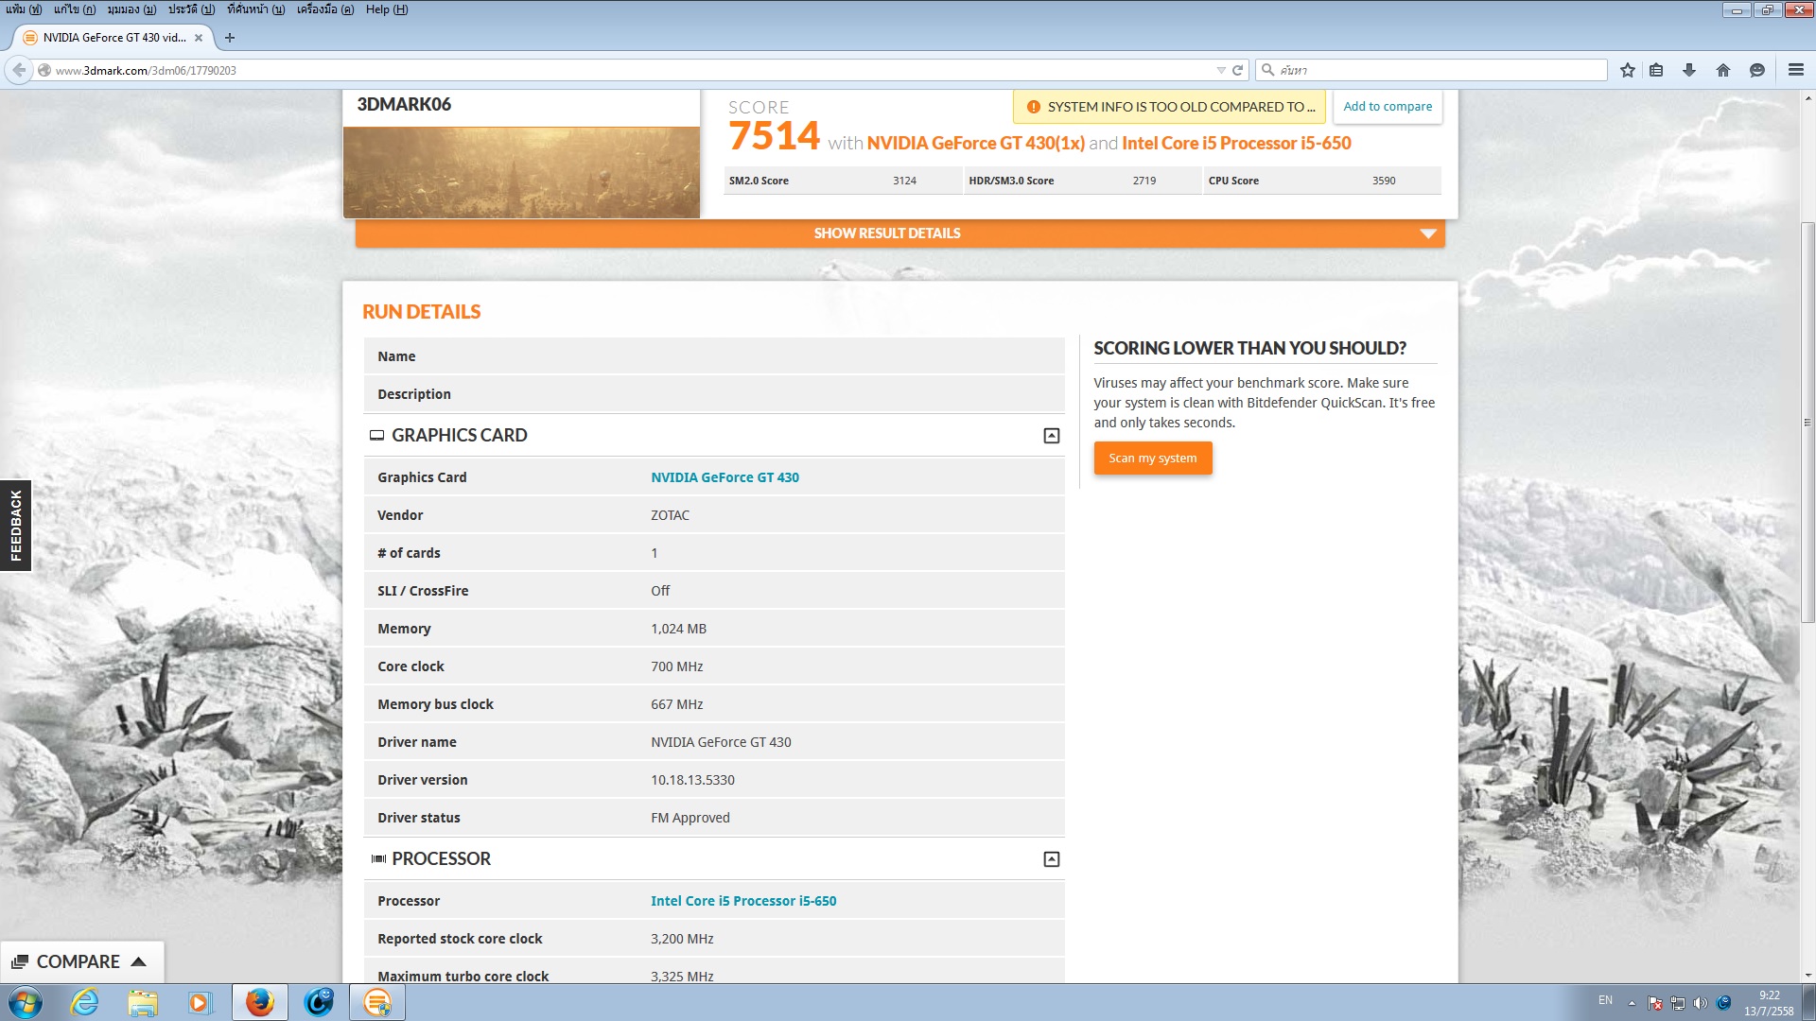
Task: Click the browser back arrow
Action: tap(19, 70)
